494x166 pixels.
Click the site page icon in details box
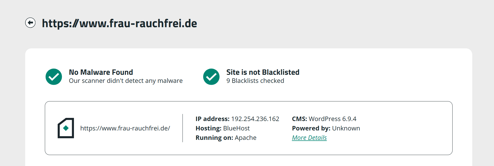(66, 128)
